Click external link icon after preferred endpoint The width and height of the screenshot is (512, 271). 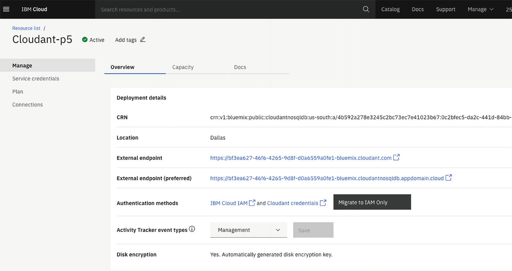click(448, 178)
